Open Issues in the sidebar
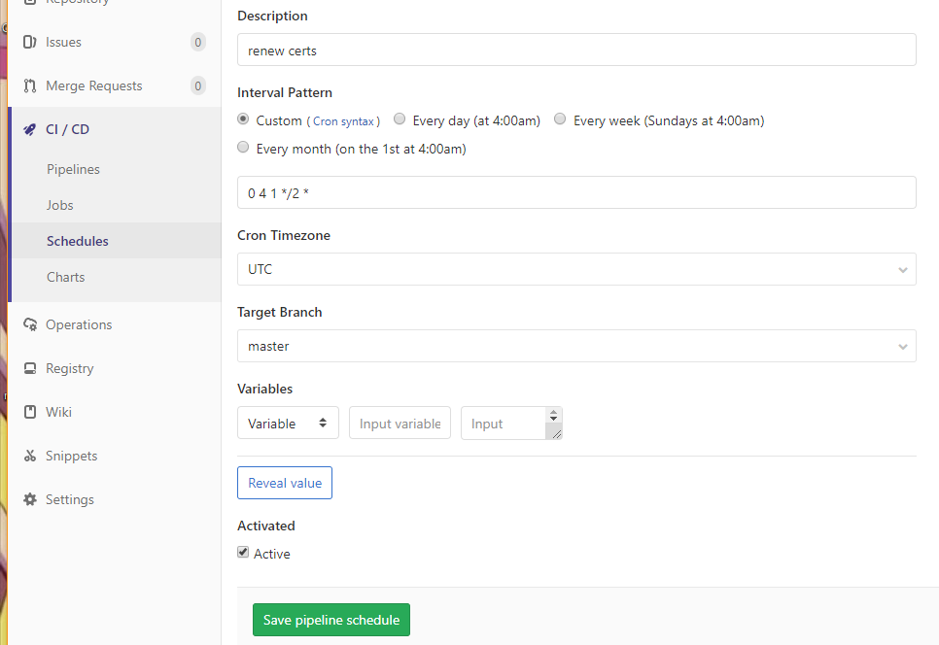The height and width of the screenshot is (645, 939). (x=63, y=43)
